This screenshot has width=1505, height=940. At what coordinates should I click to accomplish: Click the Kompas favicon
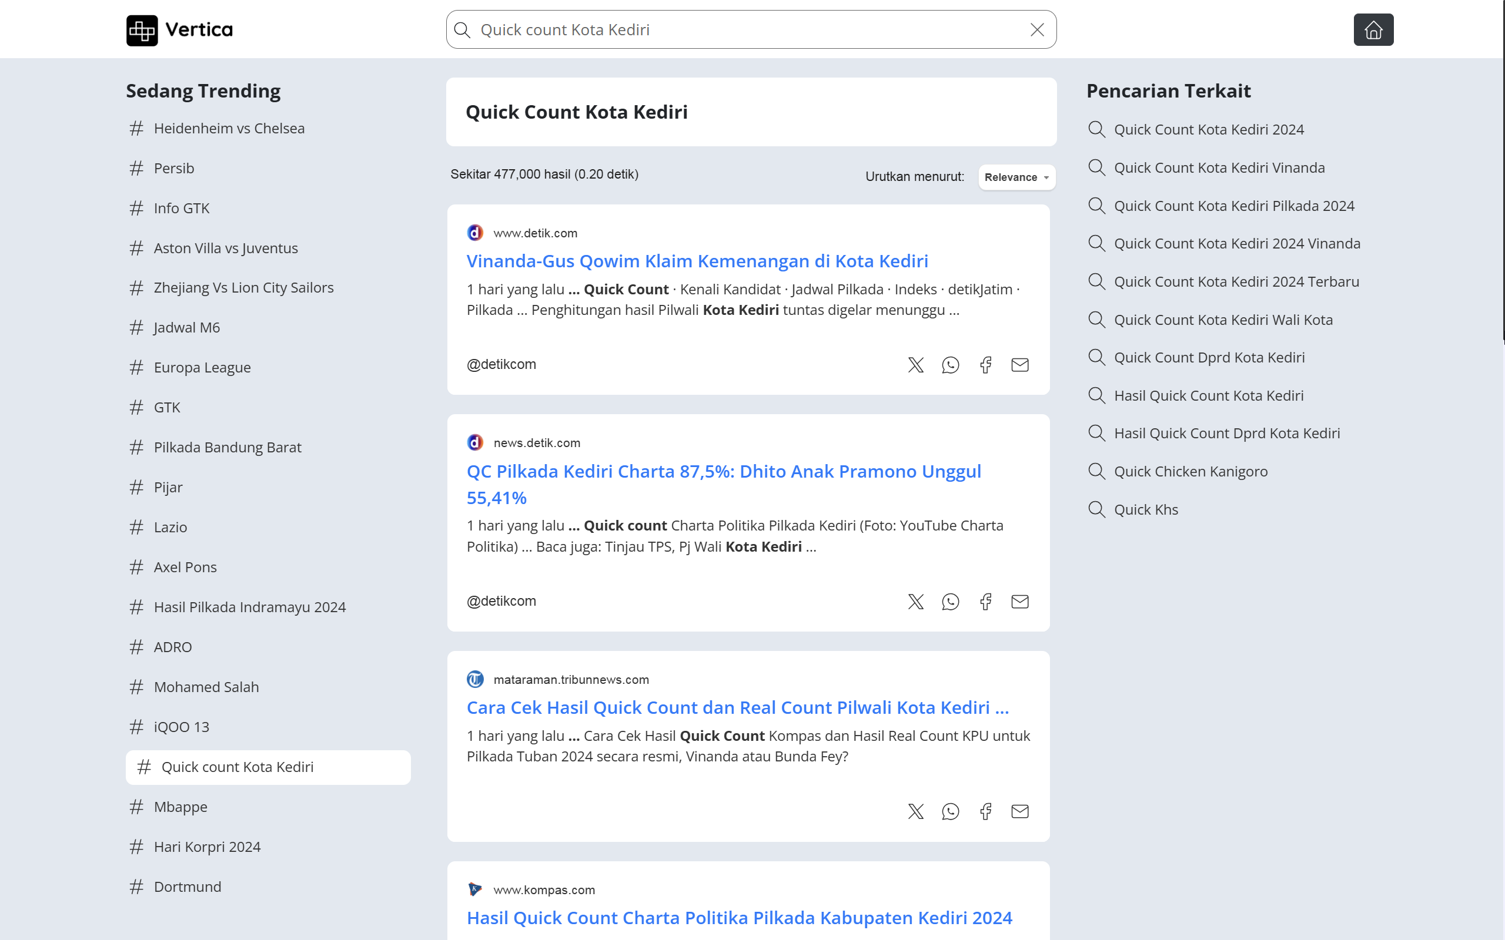(x=475, y=889)
